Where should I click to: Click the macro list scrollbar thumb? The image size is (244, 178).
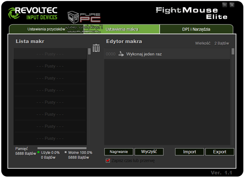tap(89, 51)
